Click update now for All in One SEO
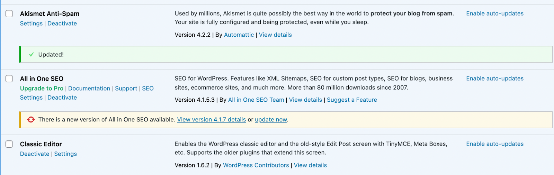554x175 pixels. click(271, 120)
